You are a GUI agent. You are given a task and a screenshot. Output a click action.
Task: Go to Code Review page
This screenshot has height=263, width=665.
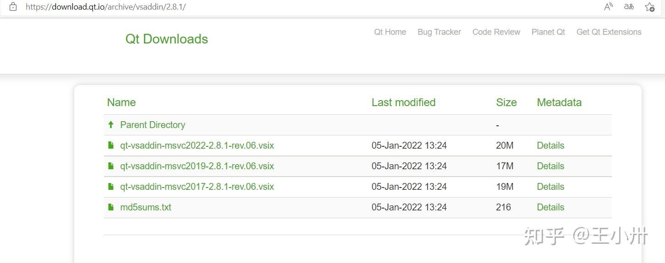pos(496,32)
